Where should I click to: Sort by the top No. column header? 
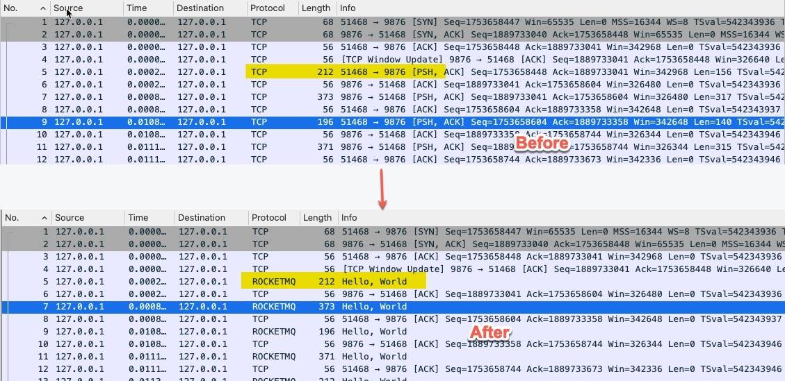25,8
